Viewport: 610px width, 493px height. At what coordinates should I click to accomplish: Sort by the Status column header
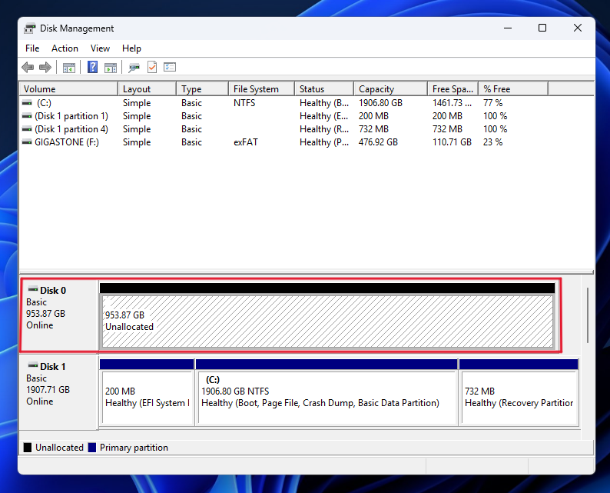click(x=324, y=88)
